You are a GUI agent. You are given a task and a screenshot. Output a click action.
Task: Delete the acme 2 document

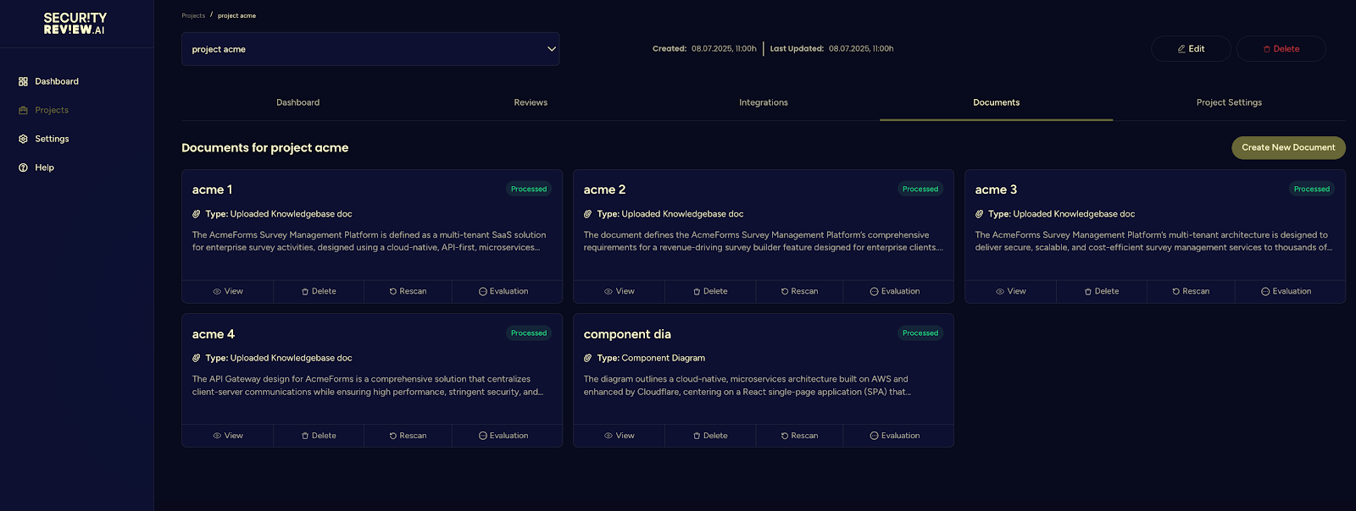click(x=710, y=291)
